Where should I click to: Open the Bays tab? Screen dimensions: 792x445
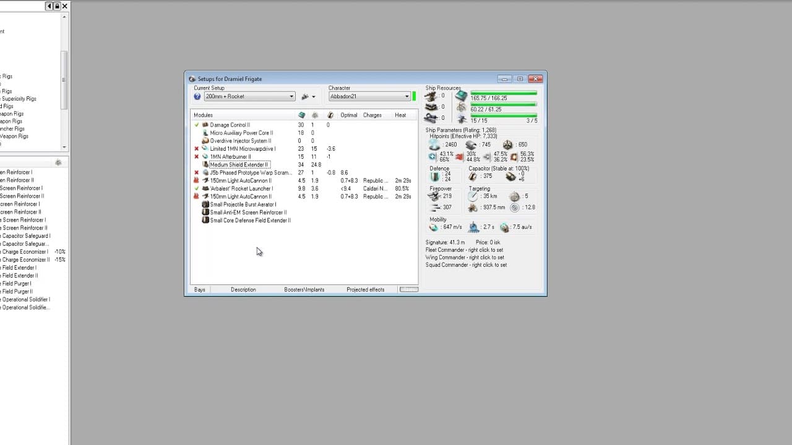click(x=200, y=289)
